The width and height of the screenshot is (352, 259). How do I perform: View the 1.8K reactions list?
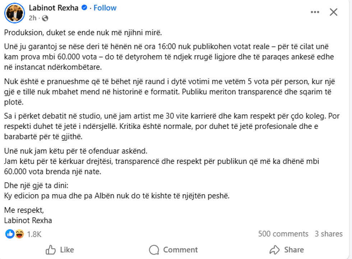[x=34, y=234]
